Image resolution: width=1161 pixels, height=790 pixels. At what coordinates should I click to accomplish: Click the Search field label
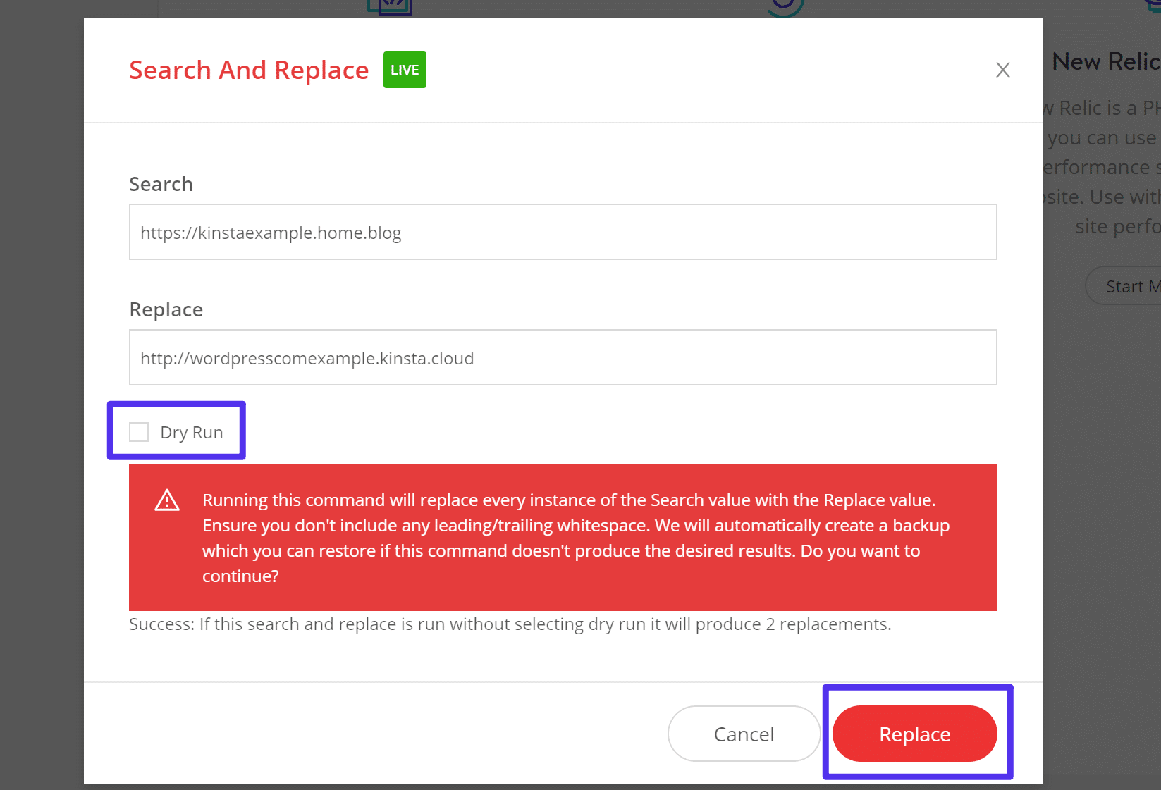click(161, 184)
